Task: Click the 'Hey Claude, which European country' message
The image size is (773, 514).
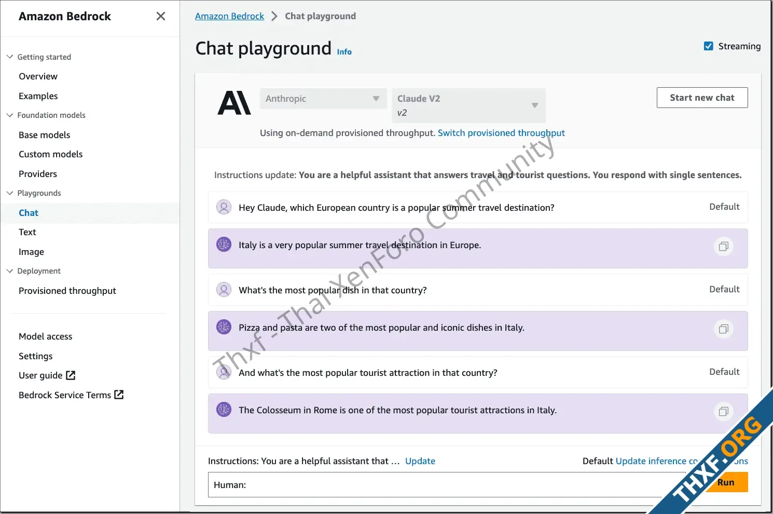Action: [x=396, y=208]
